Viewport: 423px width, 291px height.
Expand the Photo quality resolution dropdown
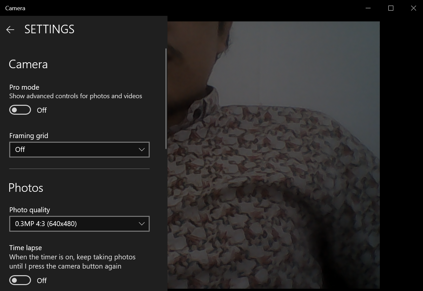click(79, 223)
